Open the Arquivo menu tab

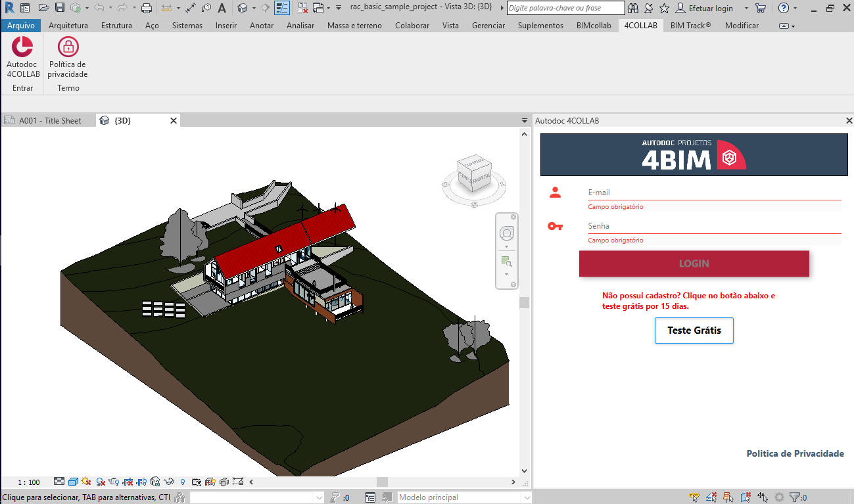point(21,26)
